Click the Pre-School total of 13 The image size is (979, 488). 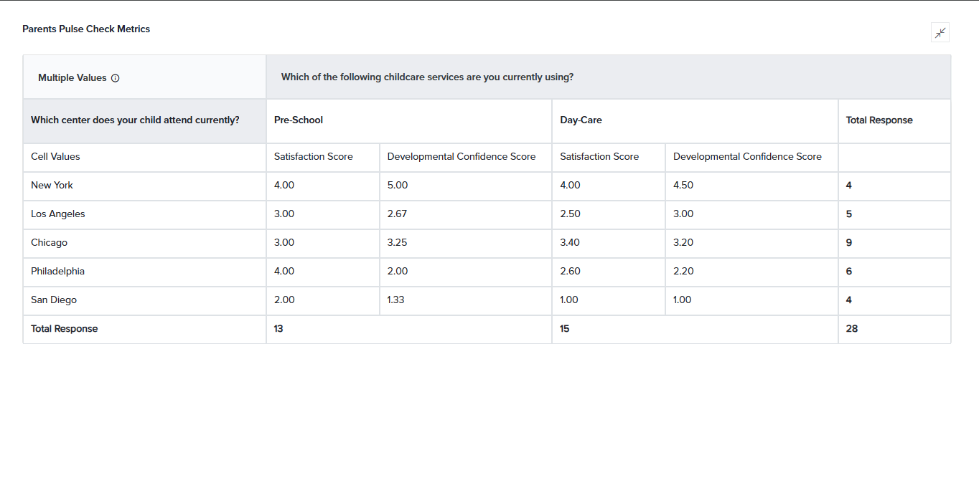pos(278,329)
